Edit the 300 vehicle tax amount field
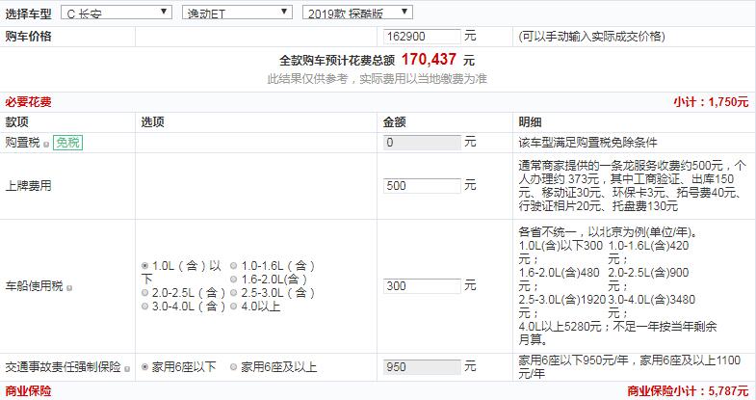756x400 pixels. [x=422, y=286]
